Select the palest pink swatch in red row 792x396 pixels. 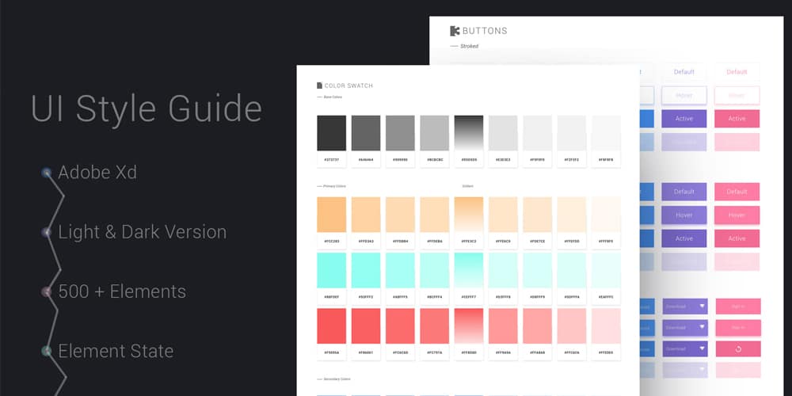606,326
